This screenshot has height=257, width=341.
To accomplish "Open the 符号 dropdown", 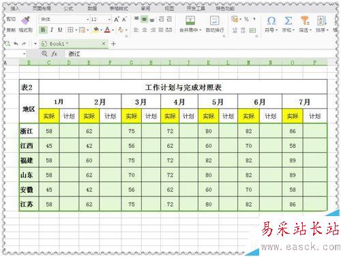I will point(271,30).
